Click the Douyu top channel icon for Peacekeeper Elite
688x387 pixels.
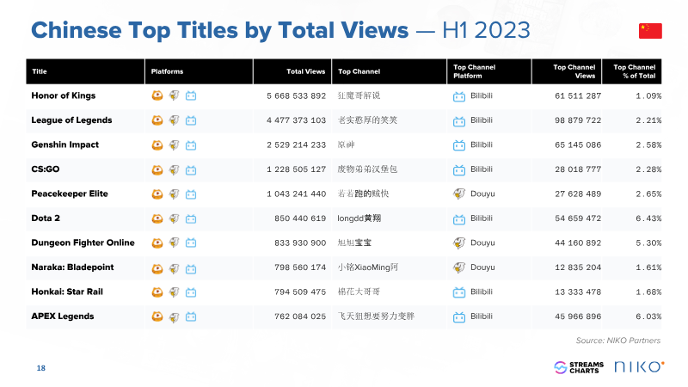coord(459,193)
